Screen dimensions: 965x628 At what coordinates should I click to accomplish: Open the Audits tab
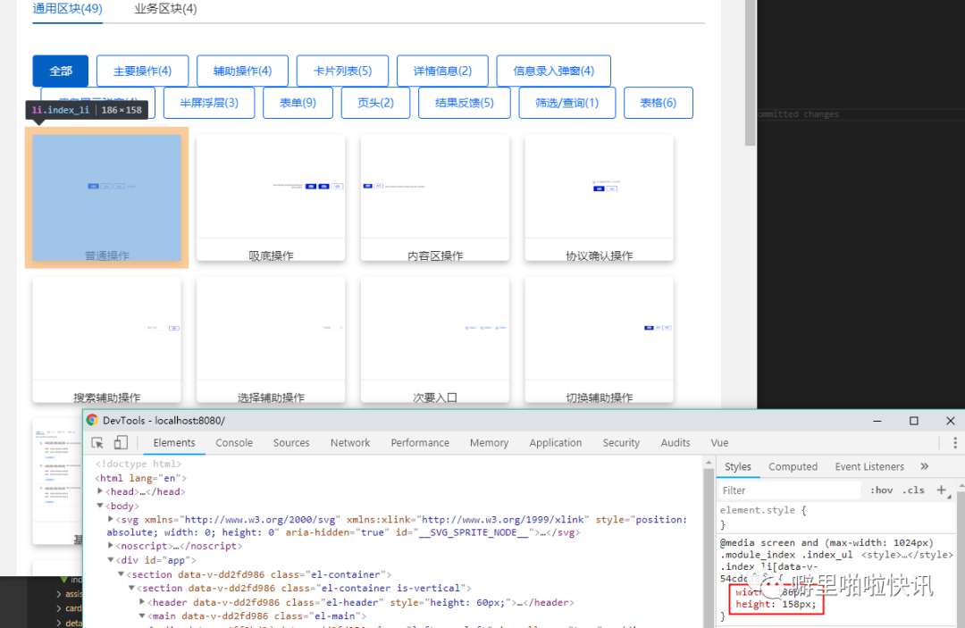click(675, 443)
